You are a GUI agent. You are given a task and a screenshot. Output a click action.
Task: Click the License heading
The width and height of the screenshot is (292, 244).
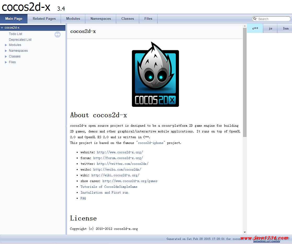pos(83,218)
